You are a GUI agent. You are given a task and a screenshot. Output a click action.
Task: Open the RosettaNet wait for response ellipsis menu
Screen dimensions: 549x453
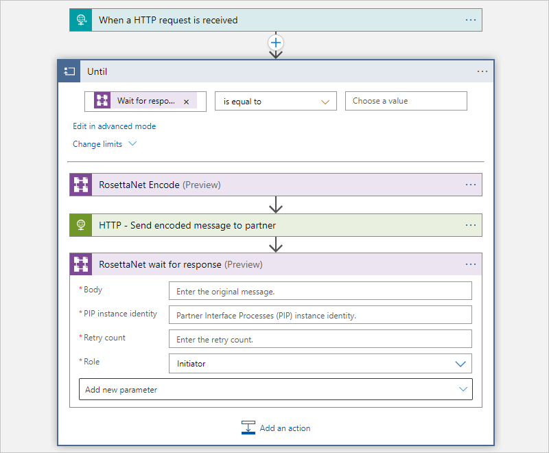point(471,264)
